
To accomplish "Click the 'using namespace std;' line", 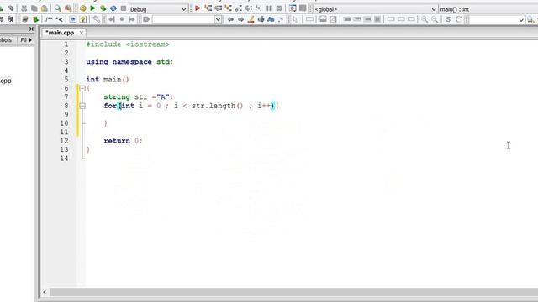I will click(129, 62).
